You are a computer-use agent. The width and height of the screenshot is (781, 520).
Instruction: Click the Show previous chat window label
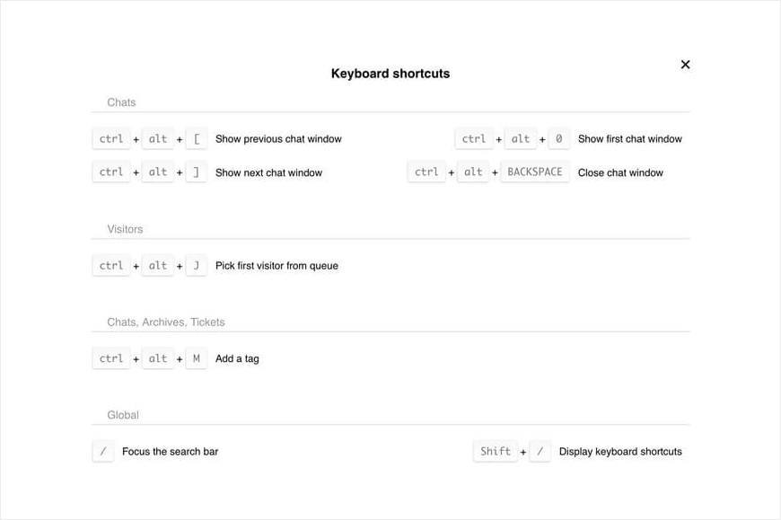[278, 139]
